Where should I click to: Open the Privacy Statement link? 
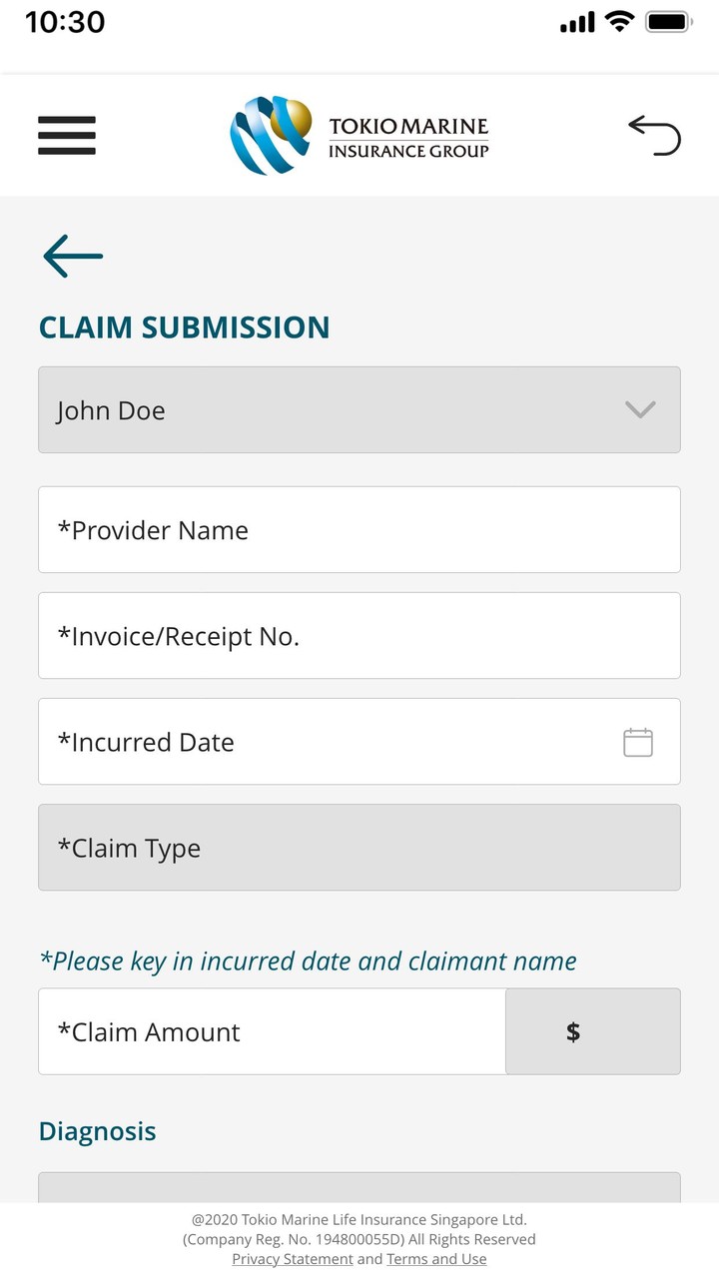[x=293, y=1259]
